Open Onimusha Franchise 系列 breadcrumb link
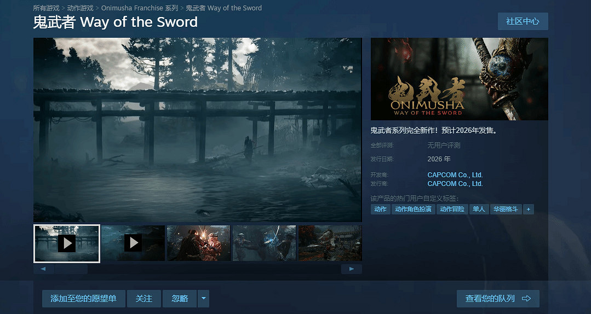 (140, 8)
